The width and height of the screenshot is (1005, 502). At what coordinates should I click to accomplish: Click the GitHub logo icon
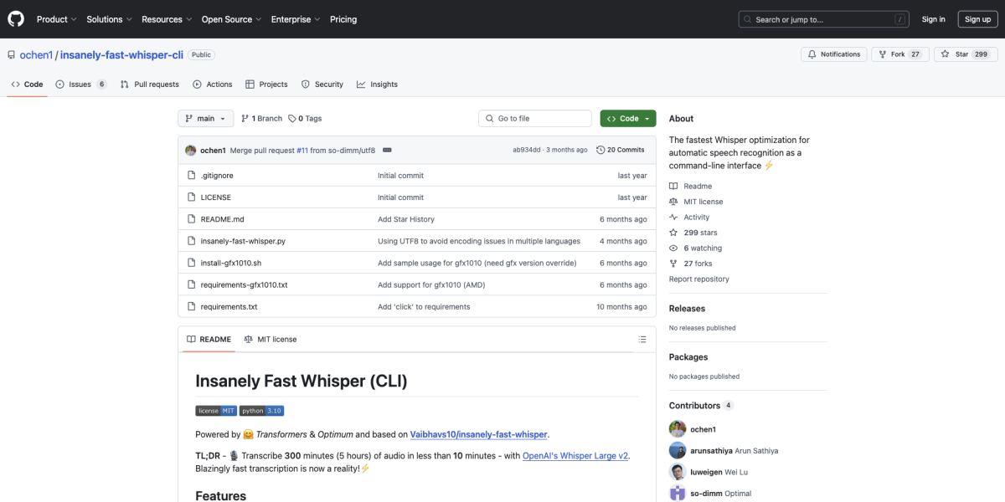(16, 19)
